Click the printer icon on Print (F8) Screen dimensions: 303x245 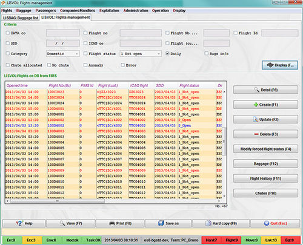tap(112, 223)
